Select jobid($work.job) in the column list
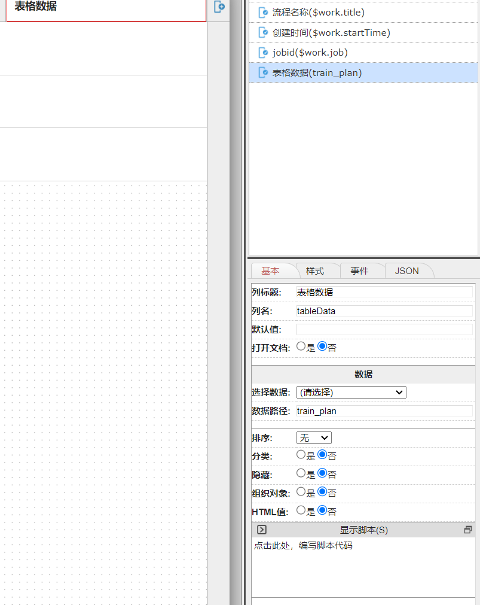Viewport: 480px width, 605px height. pos(363,53)
